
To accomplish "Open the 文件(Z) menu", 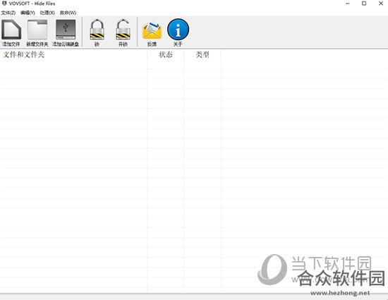I will click(8, 13).
